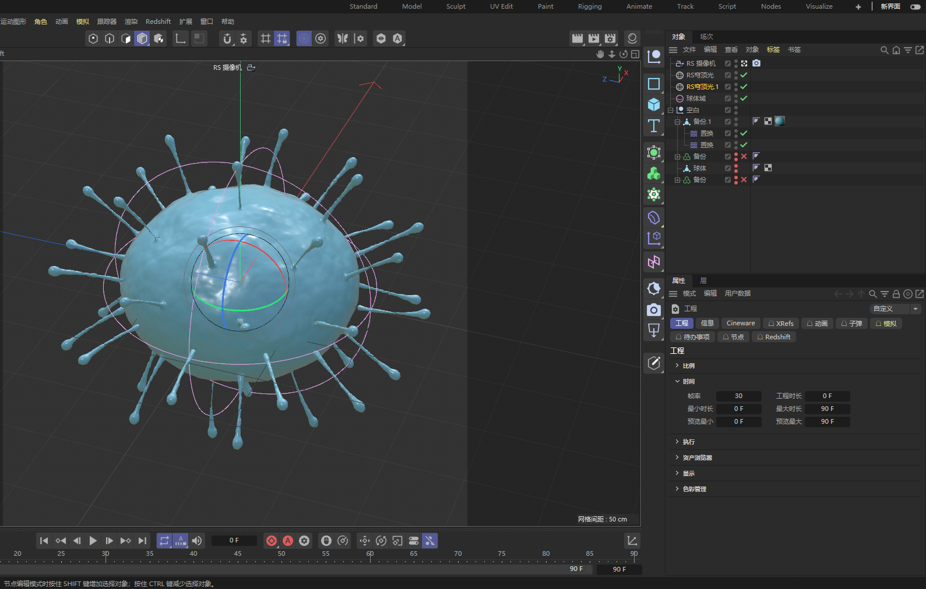
Task: Toggle the workplane grid lock icon
Action: coord(282,38)
